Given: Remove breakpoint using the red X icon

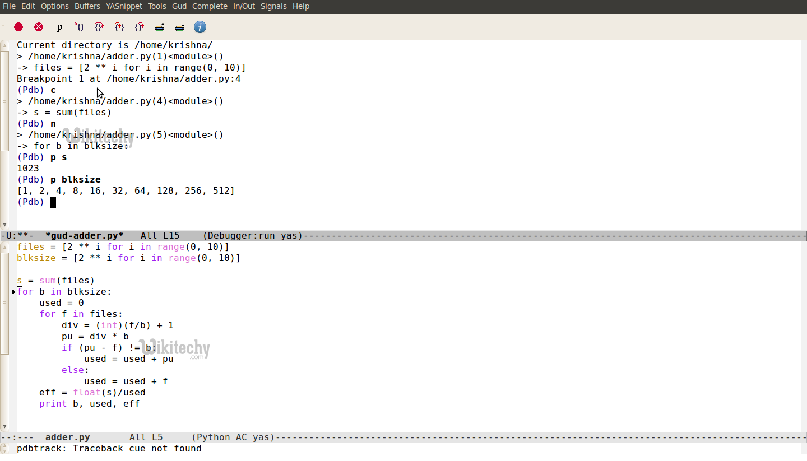Looking at the screenshot, I should (x=38, y=27).
